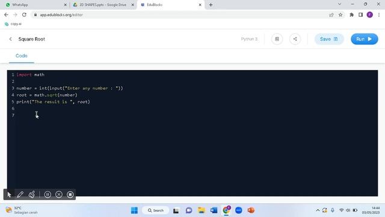This screenshot has width=385, height=217.
Task: Close the WhatsApp tab
Action: (x=66, y=5)
